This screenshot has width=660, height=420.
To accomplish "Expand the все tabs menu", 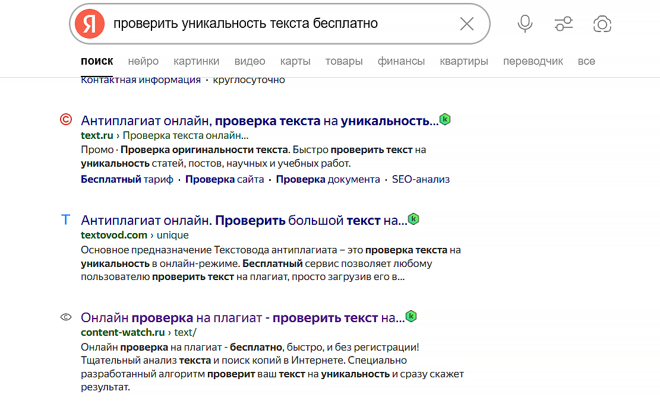I will tap(586, 61).
